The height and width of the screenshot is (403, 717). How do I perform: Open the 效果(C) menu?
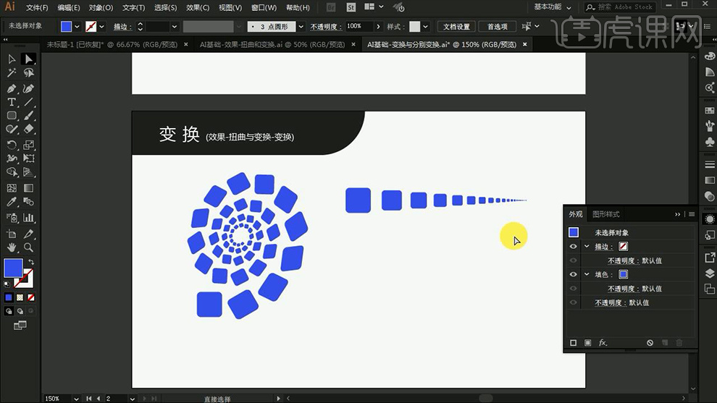(x=198, y=8)
